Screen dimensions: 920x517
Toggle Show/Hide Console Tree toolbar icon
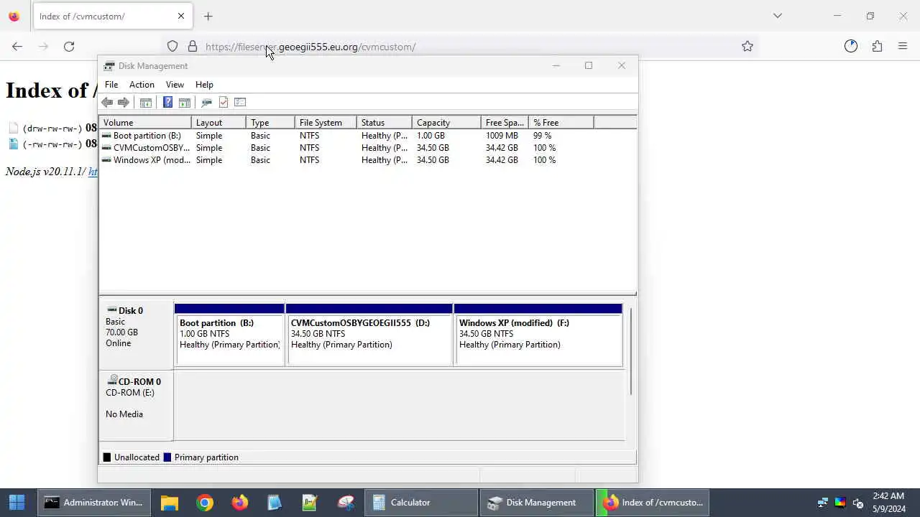point(146,102)
